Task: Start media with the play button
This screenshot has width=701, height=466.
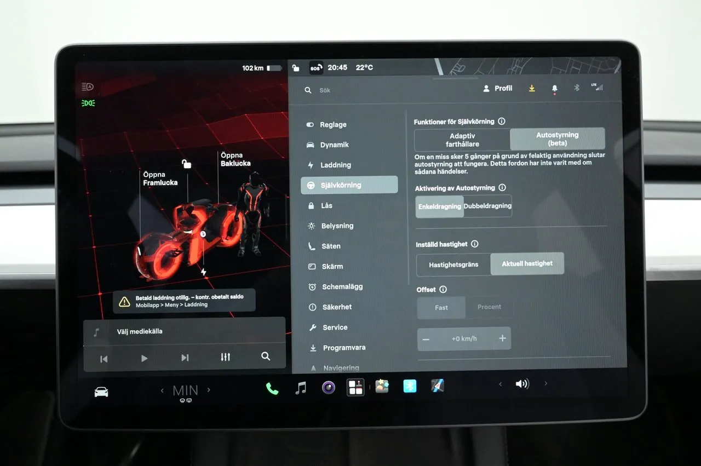Action: pos(144,358)
